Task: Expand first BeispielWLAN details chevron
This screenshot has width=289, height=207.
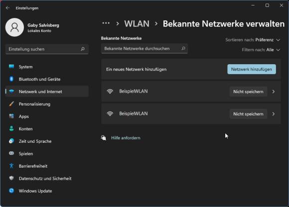Action: click(x=274, y=92)
